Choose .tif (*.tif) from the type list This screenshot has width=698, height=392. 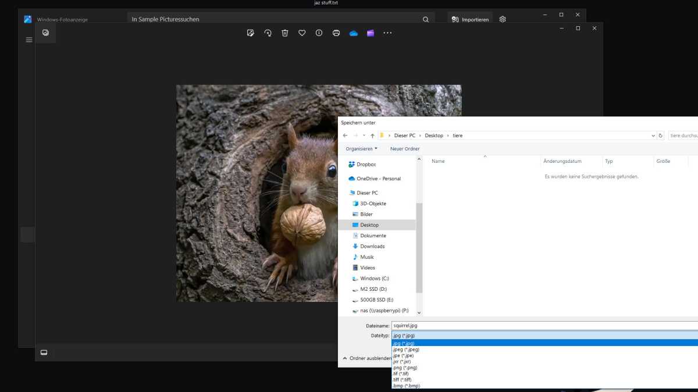point(544,373)
